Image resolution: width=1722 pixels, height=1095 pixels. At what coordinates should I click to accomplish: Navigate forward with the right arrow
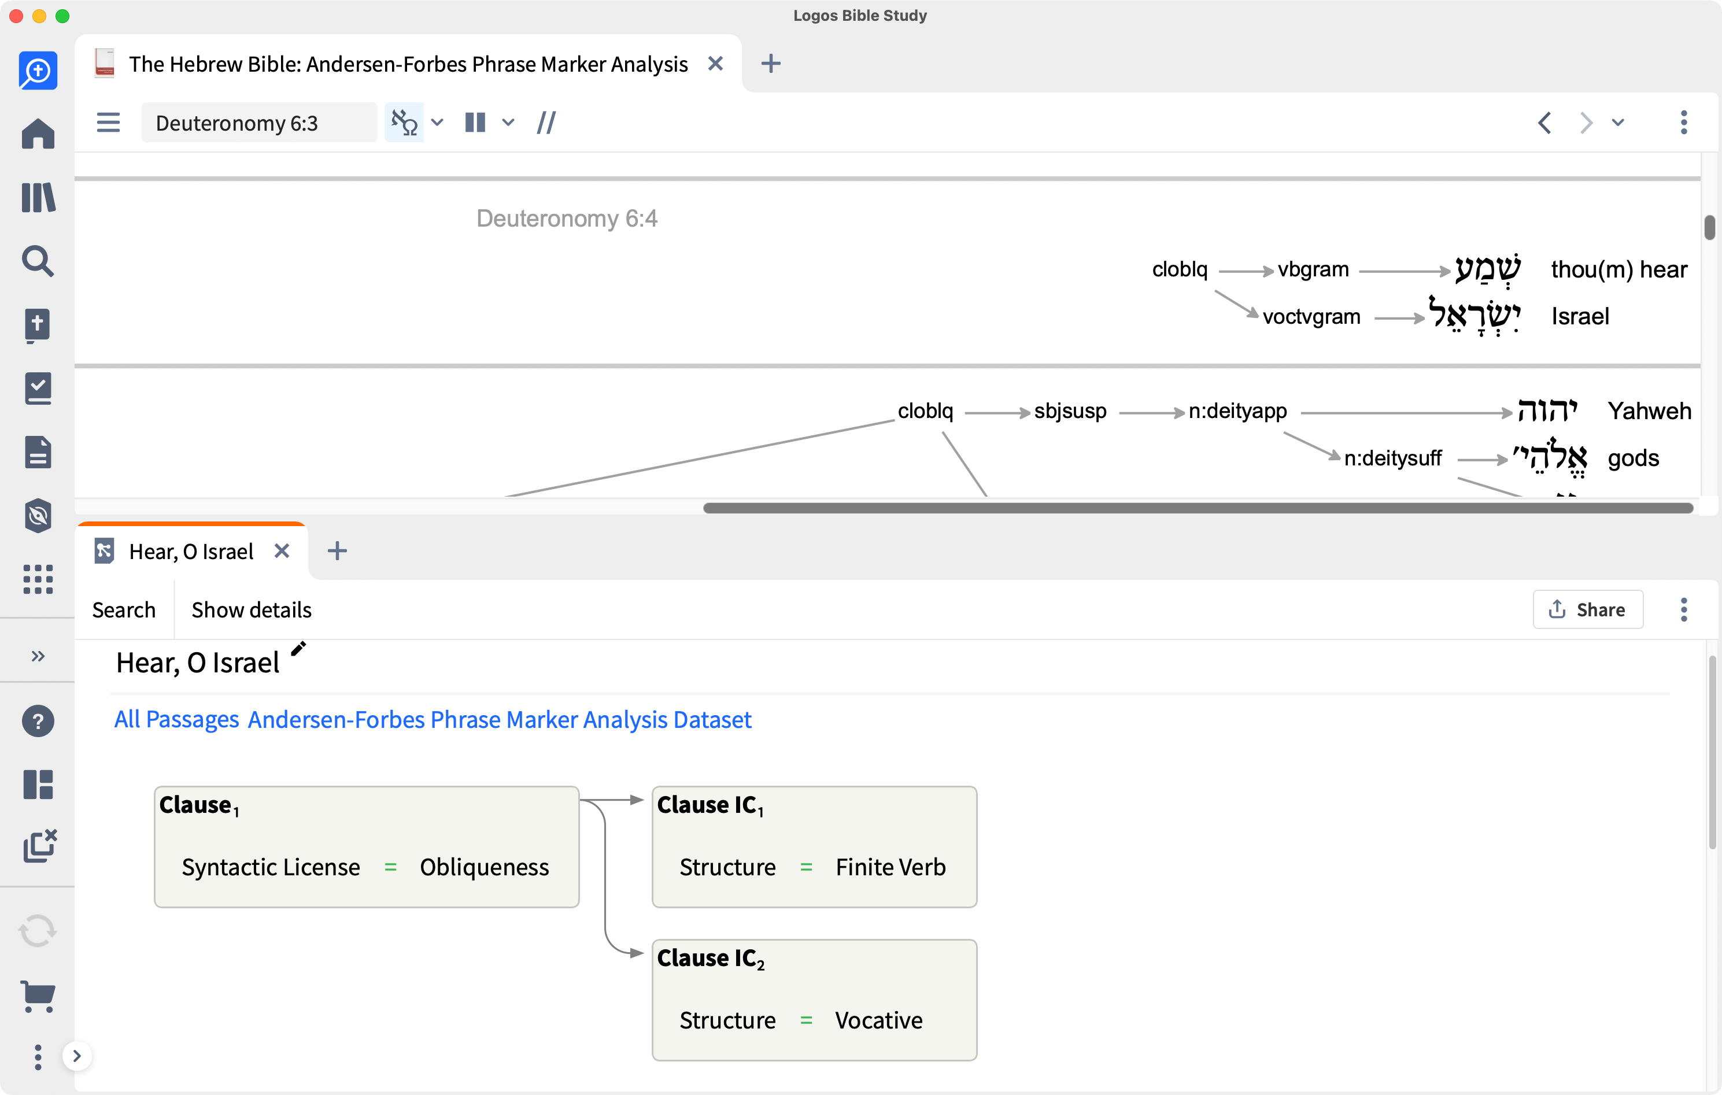pyautogui.click(x=1586, y=123)
